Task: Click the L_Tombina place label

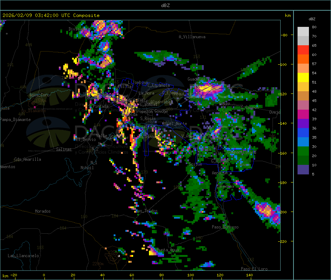Action: [138, 82]
